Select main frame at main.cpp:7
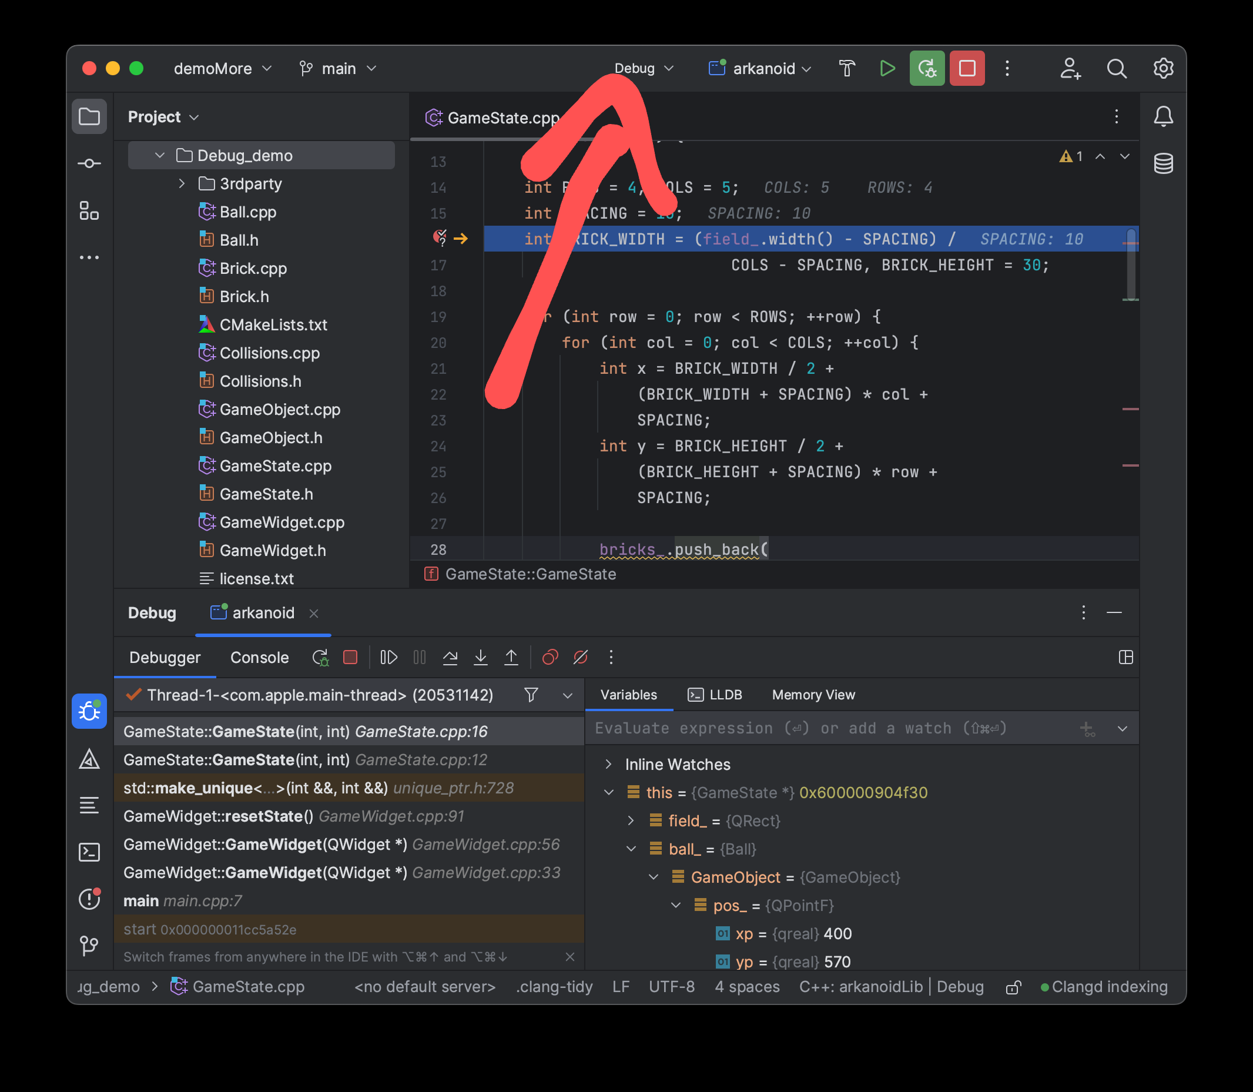1253x1092 pixels. point(183,900)
